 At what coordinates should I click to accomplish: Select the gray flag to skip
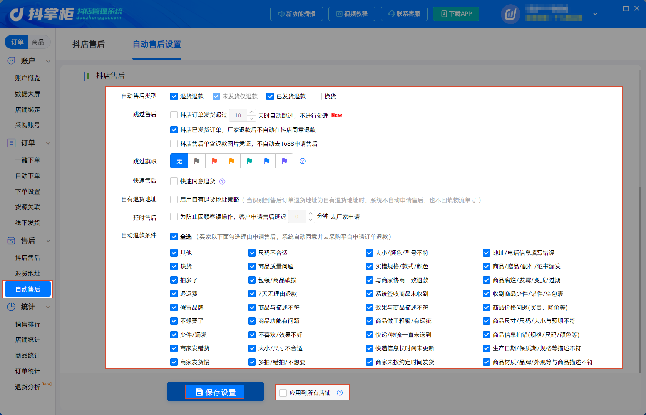point(197,161)
